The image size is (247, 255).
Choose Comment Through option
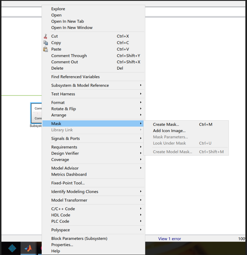(x=93, y=56)
